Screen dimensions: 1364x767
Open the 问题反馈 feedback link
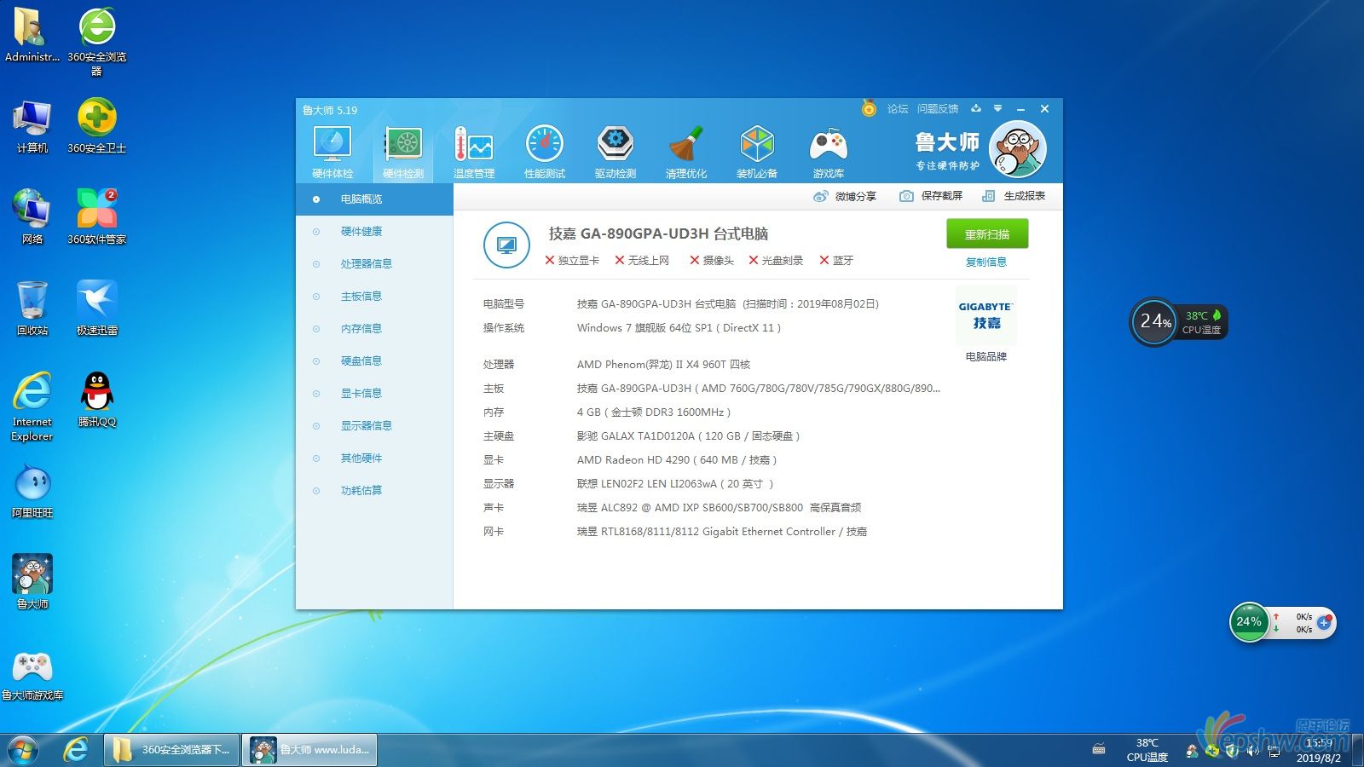coord(938,109)
